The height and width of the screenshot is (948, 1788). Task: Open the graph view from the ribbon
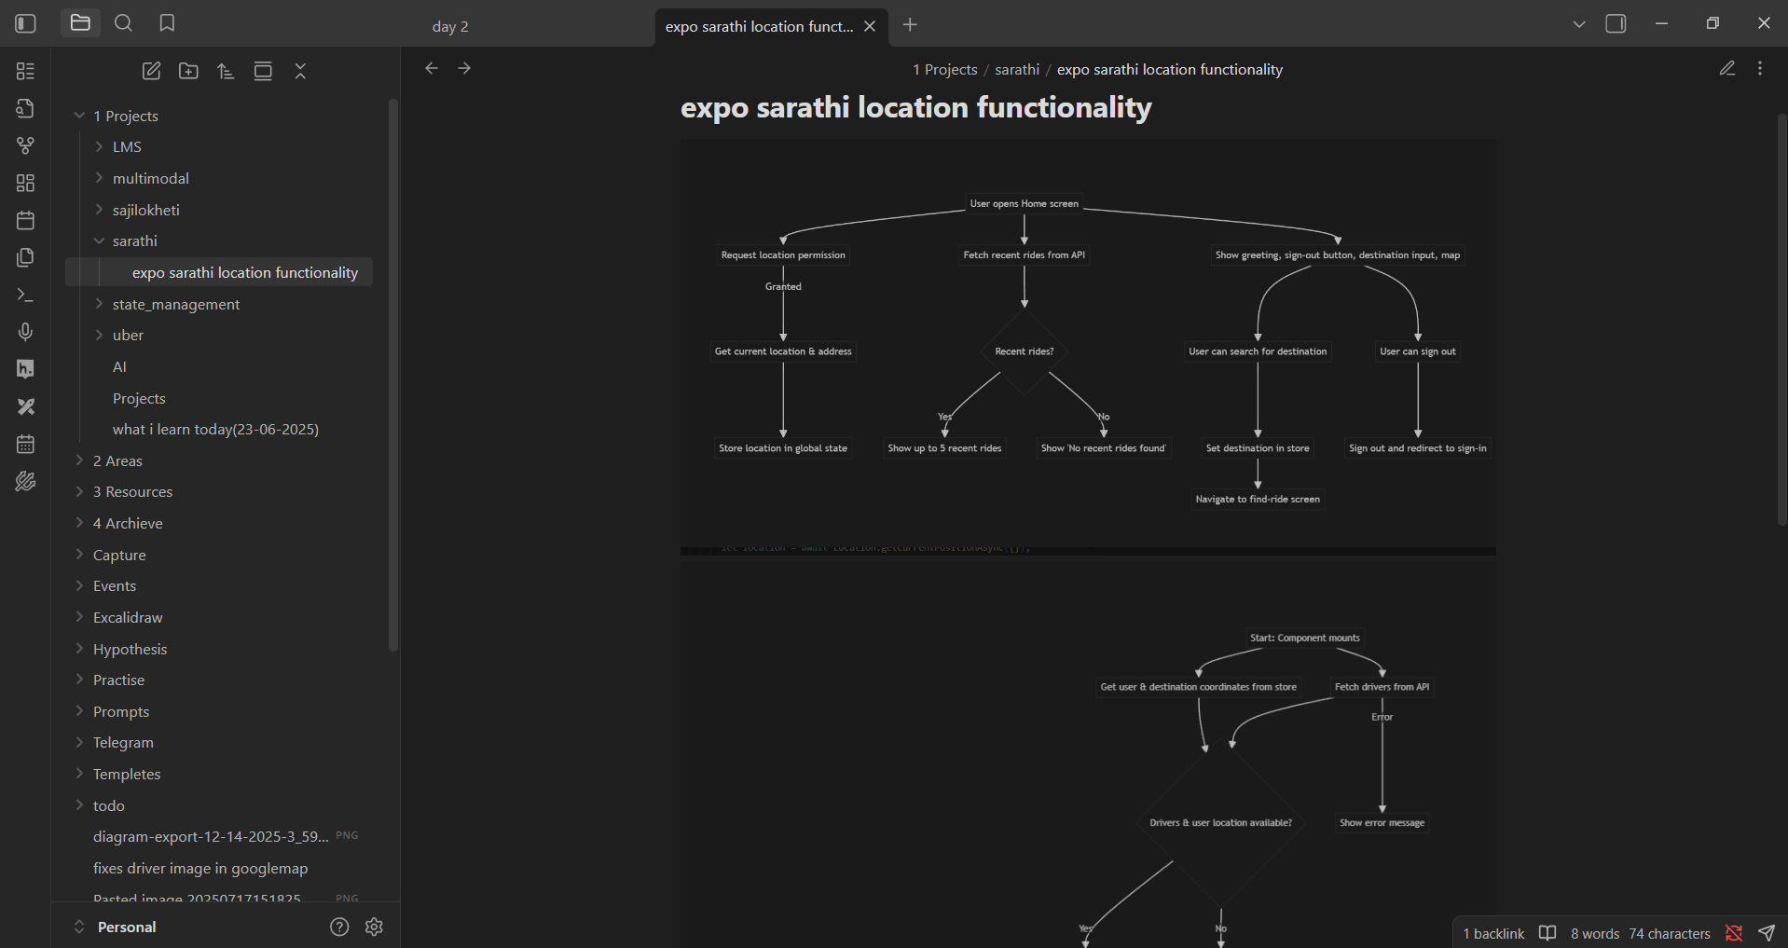[x=25, y=145]
